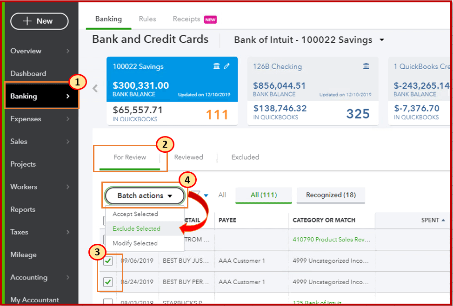The height and width of the screenshot is (306, 453).
Task: Uncheck the 09/06/2019 BEST BUY transaction checkbox
Action: coord(108,260)
